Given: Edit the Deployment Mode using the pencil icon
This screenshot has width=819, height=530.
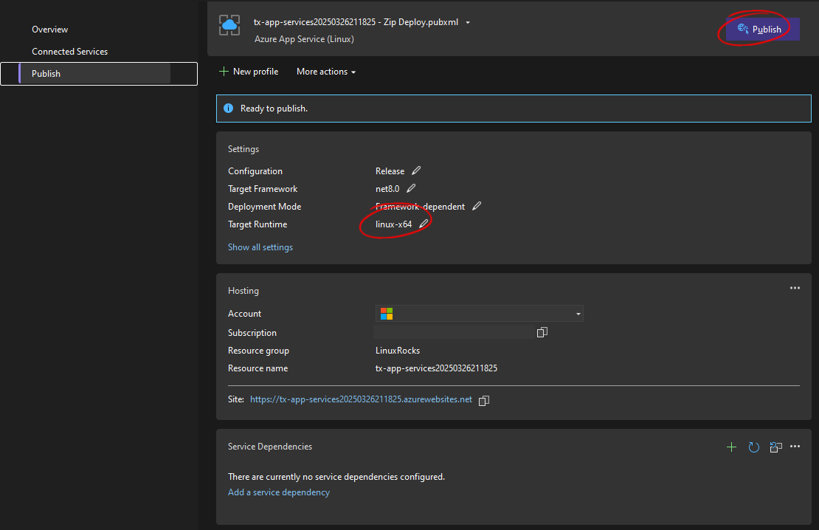Looking at the screenshot, I should point(476,206).
